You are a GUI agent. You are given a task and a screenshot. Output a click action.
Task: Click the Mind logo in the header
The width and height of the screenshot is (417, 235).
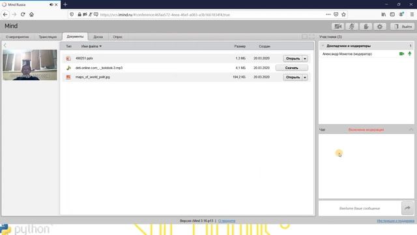click(x=11, y=26)
